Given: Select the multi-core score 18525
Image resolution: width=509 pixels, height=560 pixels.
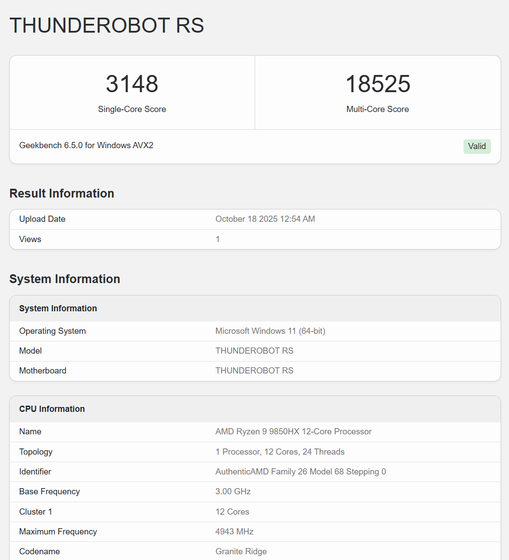Looking at the screenshot, I should coord(377,84).
